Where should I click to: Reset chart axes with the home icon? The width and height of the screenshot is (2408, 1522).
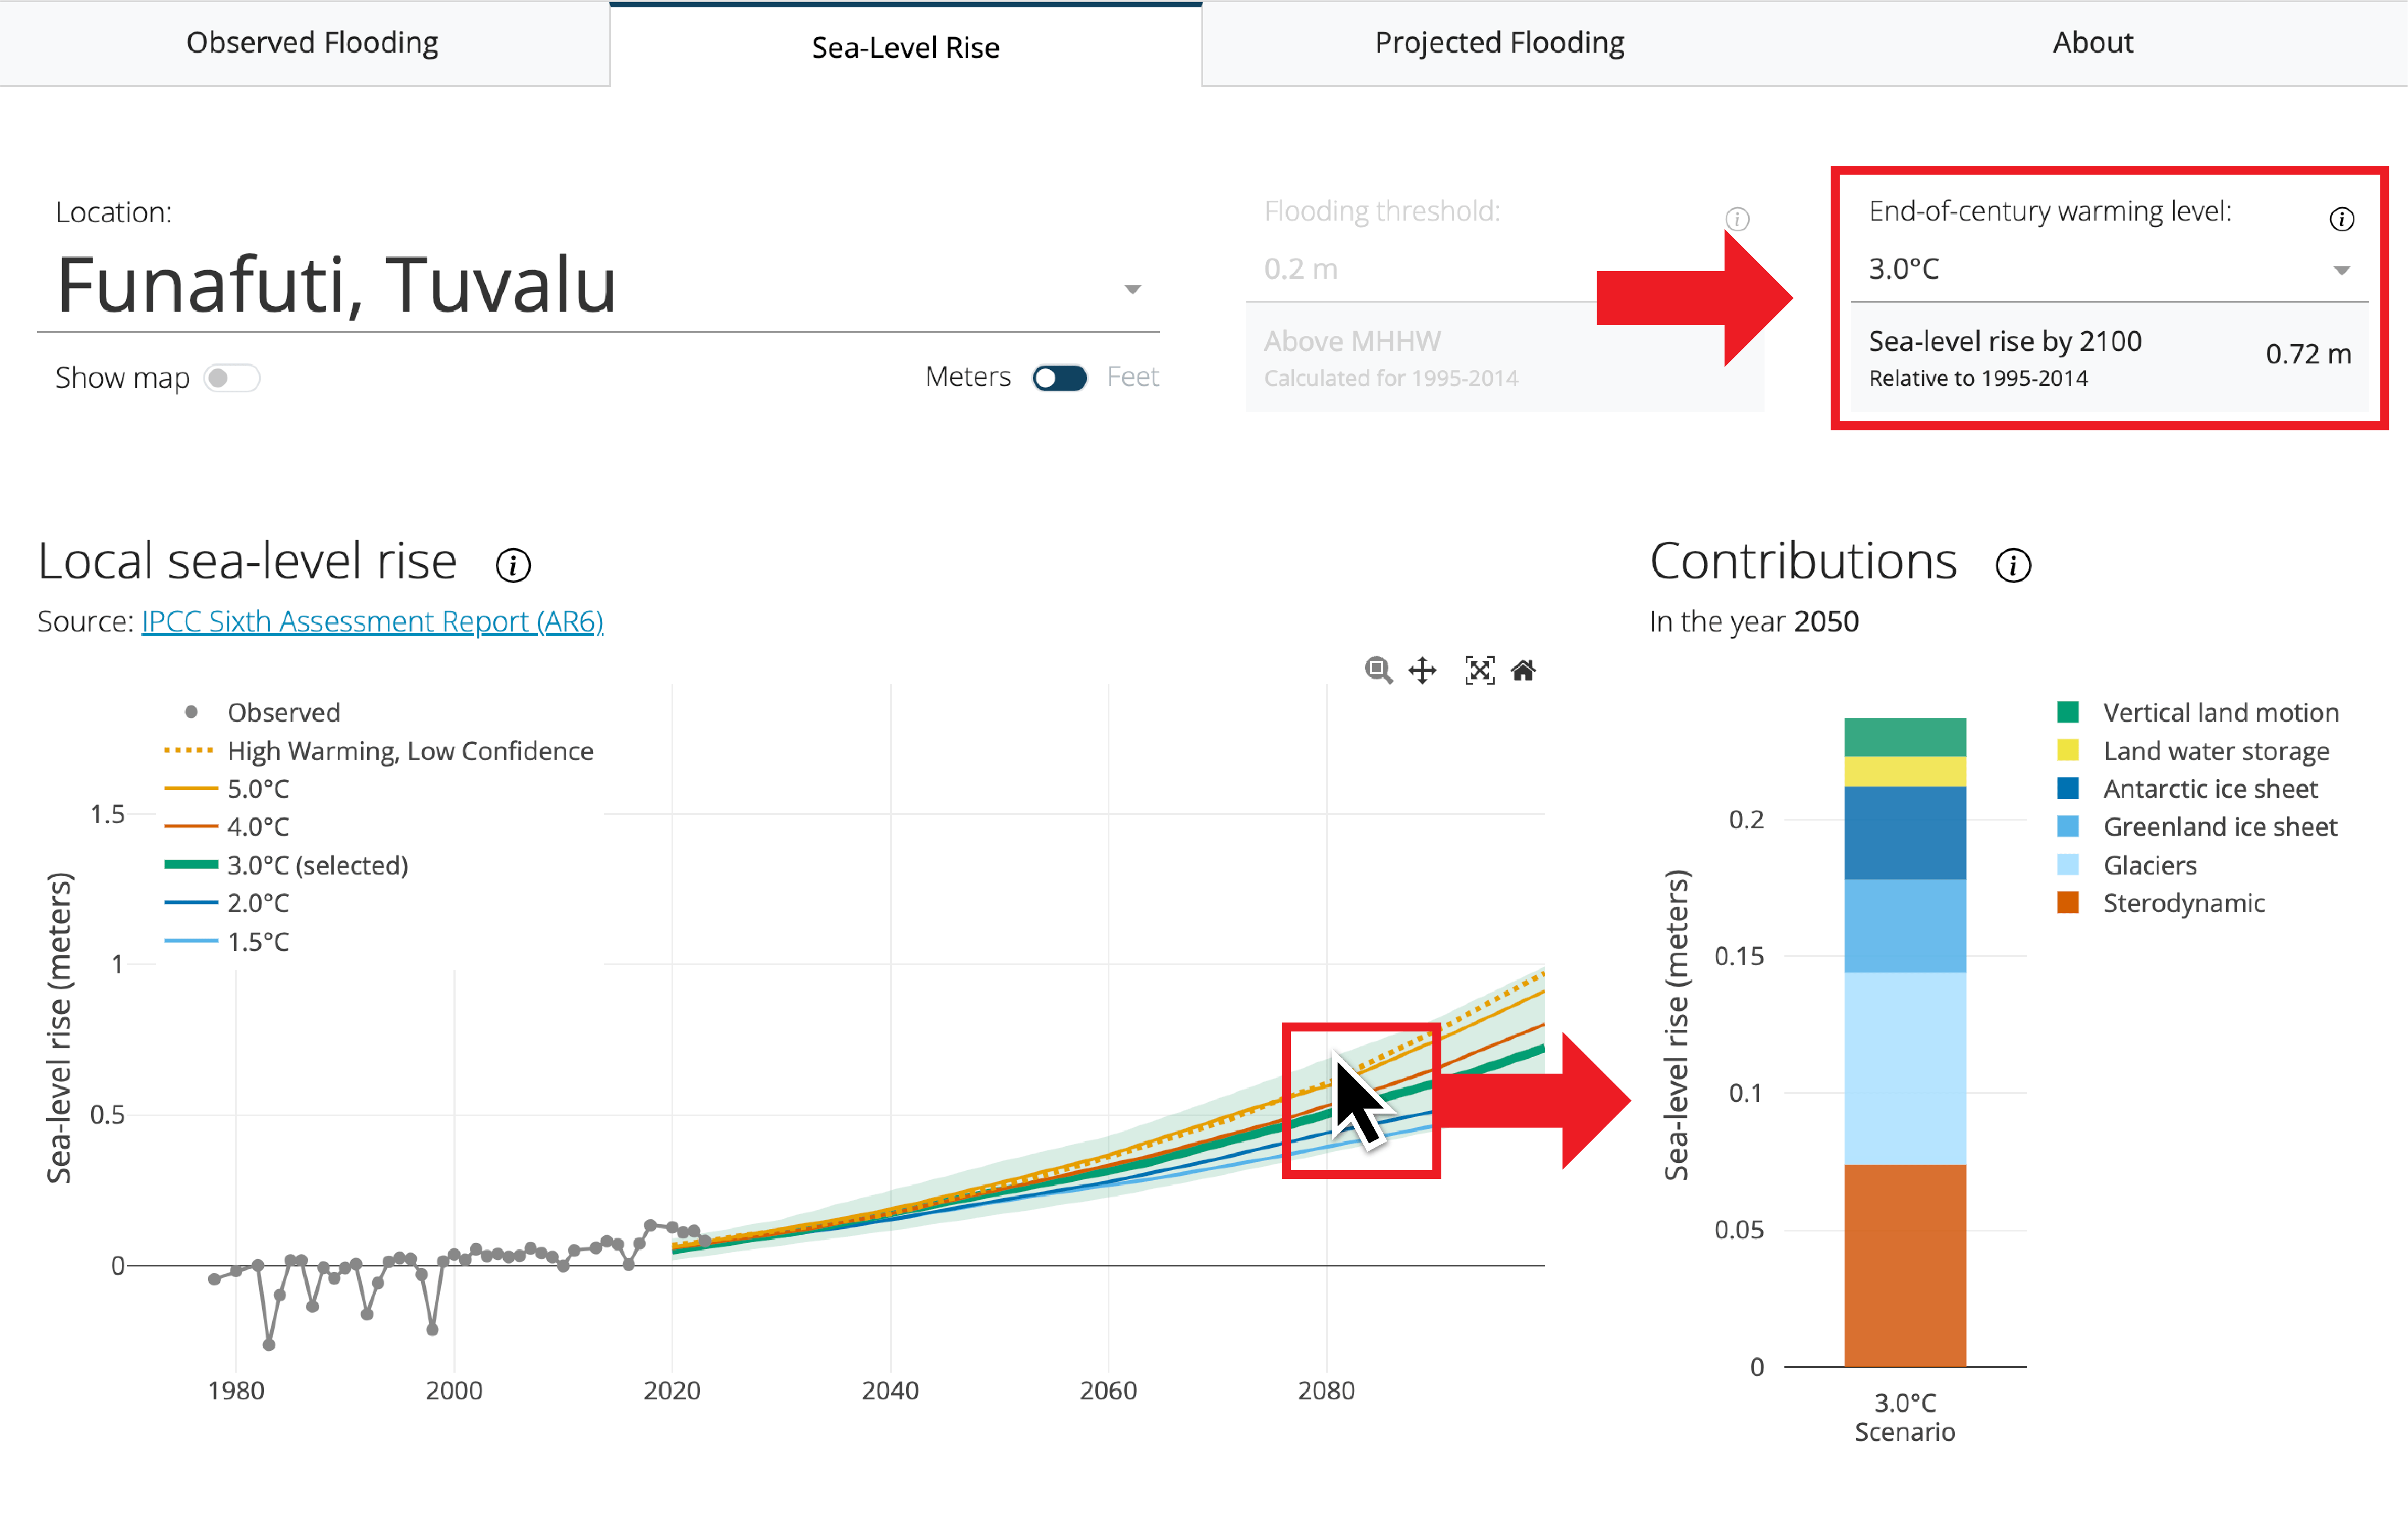(x=1524, y=669)
